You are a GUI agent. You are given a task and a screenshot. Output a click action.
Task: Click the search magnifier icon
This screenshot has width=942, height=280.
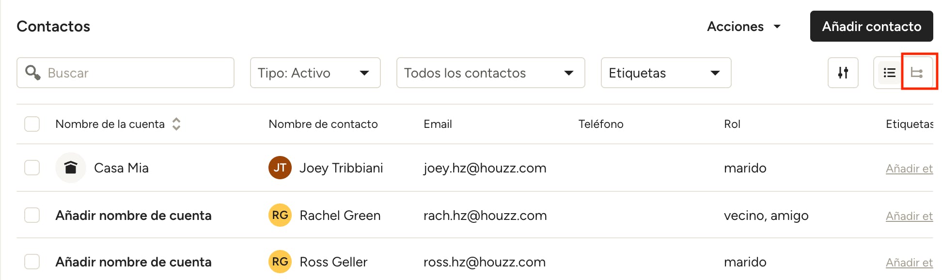coord(33,73)
